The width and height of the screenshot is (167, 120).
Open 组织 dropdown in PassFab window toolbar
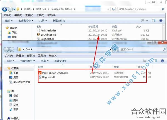point(9,21)
